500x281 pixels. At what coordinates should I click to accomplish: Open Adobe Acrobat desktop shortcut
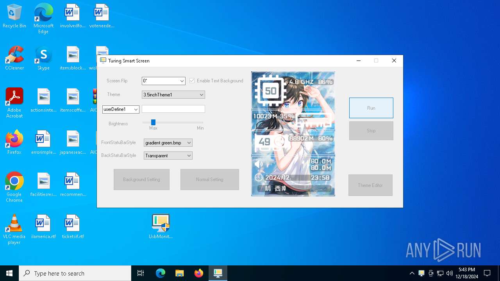[14, 103]
